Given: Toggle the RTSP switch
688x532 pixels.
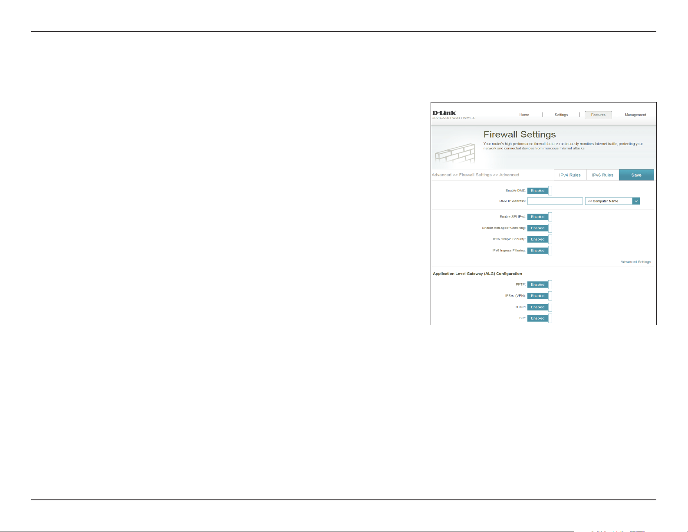Looking at the screenshot, I should (x=540, y=307).
